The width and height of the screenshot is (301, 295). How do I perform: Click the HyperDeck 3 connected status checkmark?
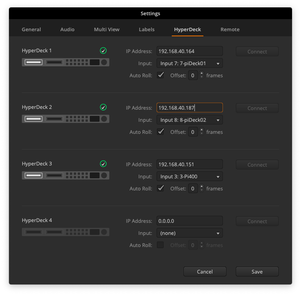(x=103, y=164)
